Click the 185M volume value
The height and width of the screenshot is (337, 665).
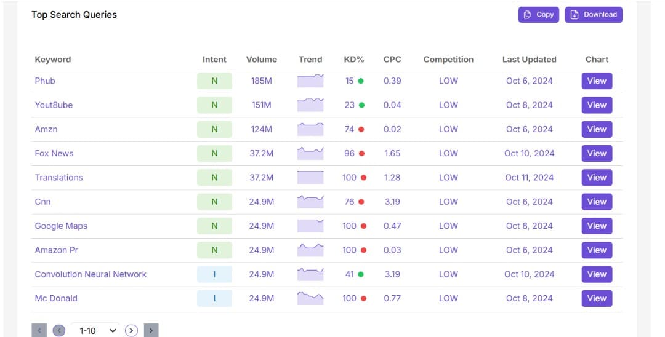(262, 81)
